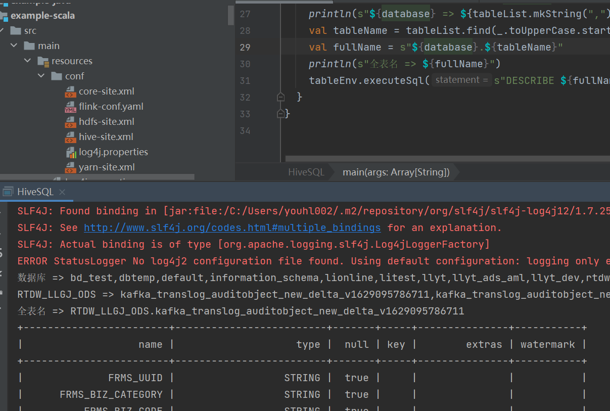Click the yarn-site.xml file icon
This screenshot has width=610, height=411.
coord(70,167)
